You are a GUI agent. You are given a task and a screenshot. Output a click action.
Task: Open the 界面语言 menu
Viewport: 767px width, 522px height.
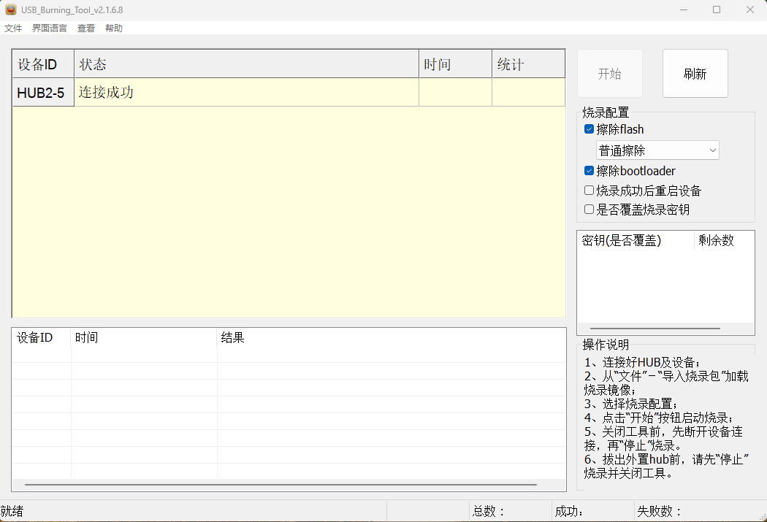[50, 28]
